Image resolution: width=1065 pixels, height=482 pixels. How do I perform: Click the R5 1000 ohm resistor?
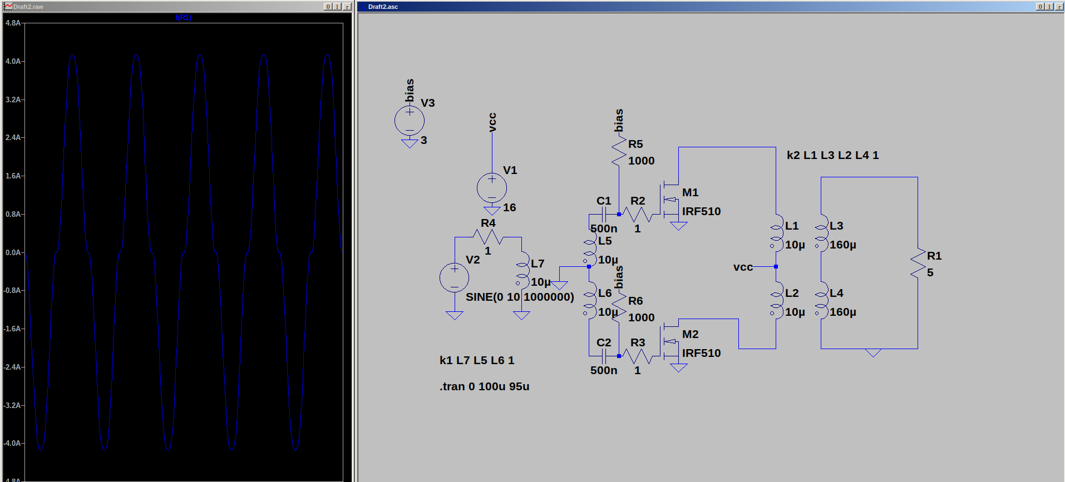pos(619,151)
